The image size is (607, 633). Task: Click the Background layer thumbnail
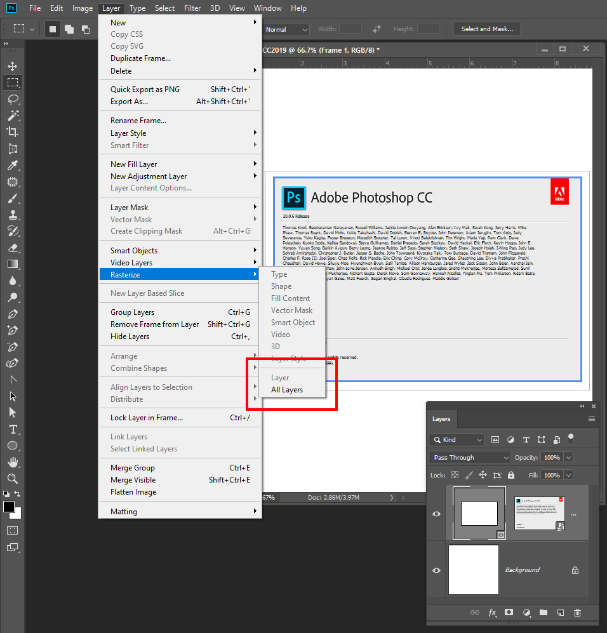coord(473,570)
